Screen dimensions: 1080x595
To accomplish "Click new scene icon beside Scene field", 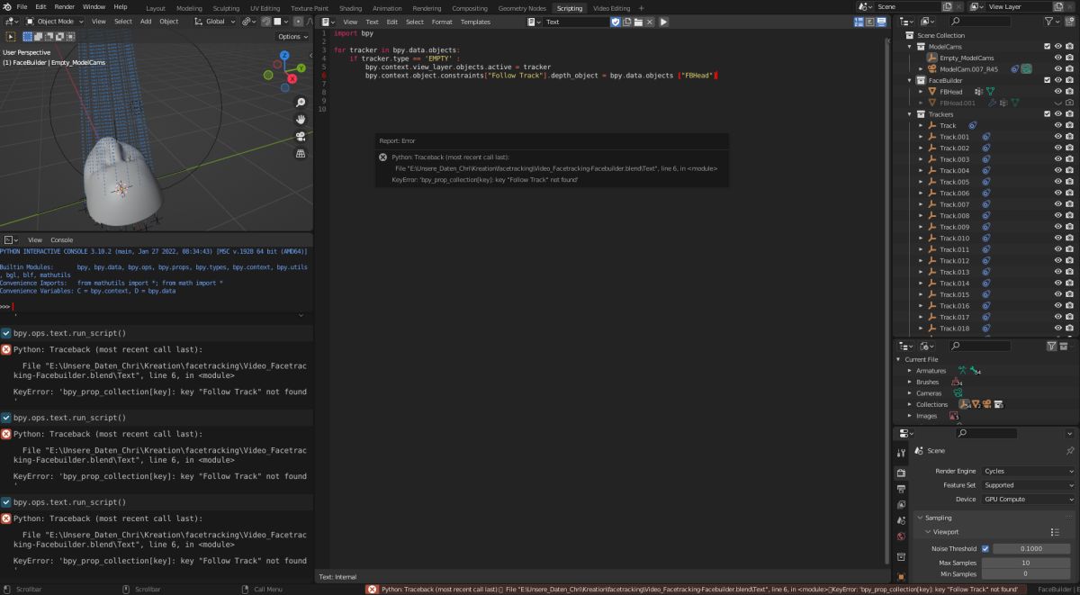I will point(948,6).
